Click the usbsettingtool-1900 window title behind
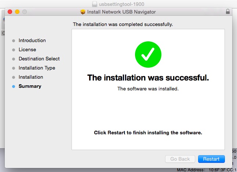The height and width of the screenshot is (172, 237). pyautogui.click(x=121, y=4)
